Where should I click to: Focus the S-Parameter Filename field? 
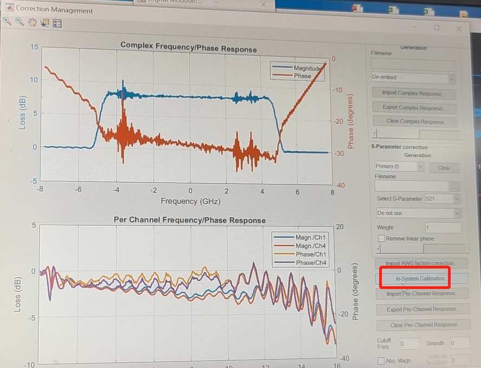click(411, 186)
